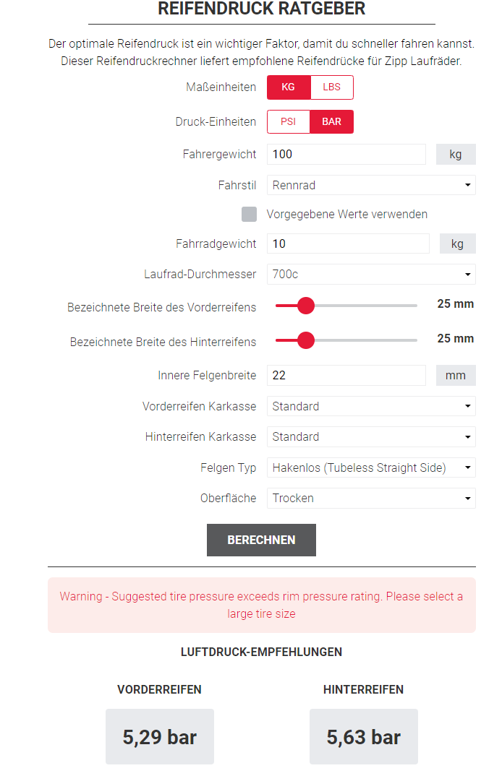The width and height of the screenshot is (502, 776).
Task: Expand the Felgen Typ options
Action: 371,467
